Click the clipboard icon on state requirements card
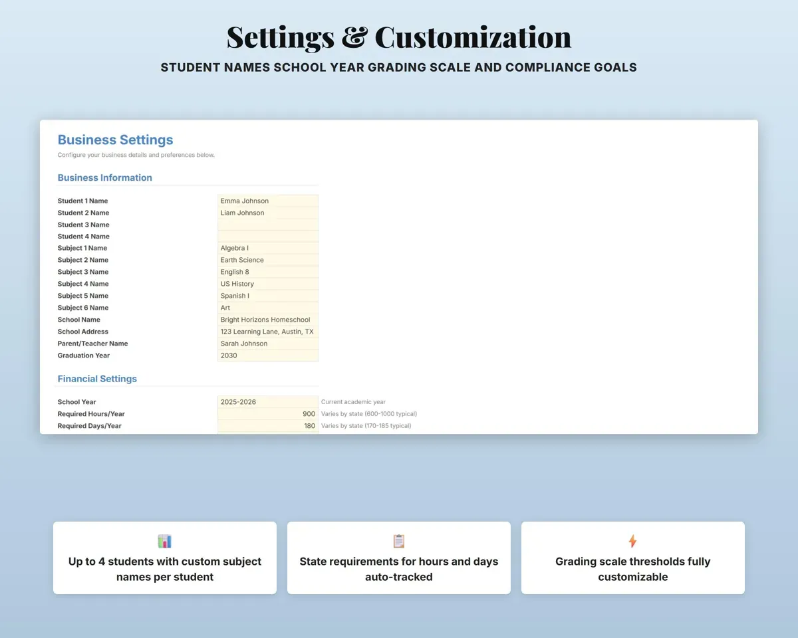Viewport: 798px width, 638px height. coord(399,541)
